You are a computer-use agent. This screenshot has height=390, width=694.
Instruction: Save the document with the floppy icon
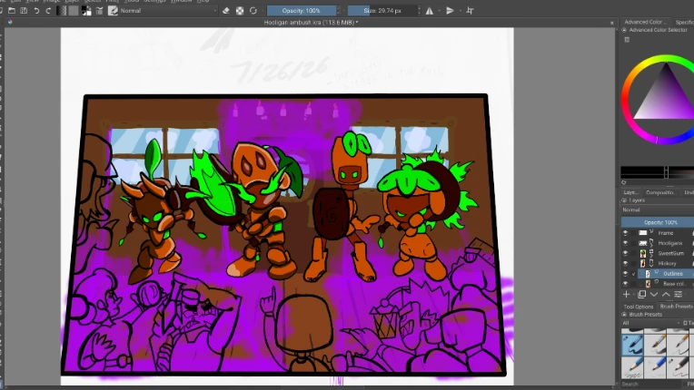tap(24, 11)
